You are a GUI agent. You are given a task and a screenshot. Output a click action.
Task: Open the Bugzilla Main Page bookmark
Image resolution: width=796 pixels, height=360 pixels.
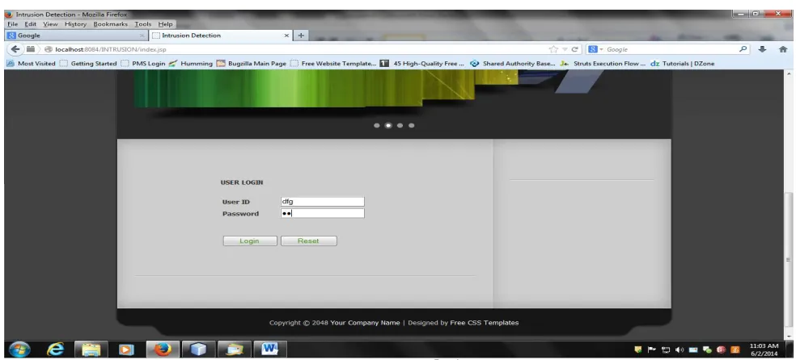(252, 63)
